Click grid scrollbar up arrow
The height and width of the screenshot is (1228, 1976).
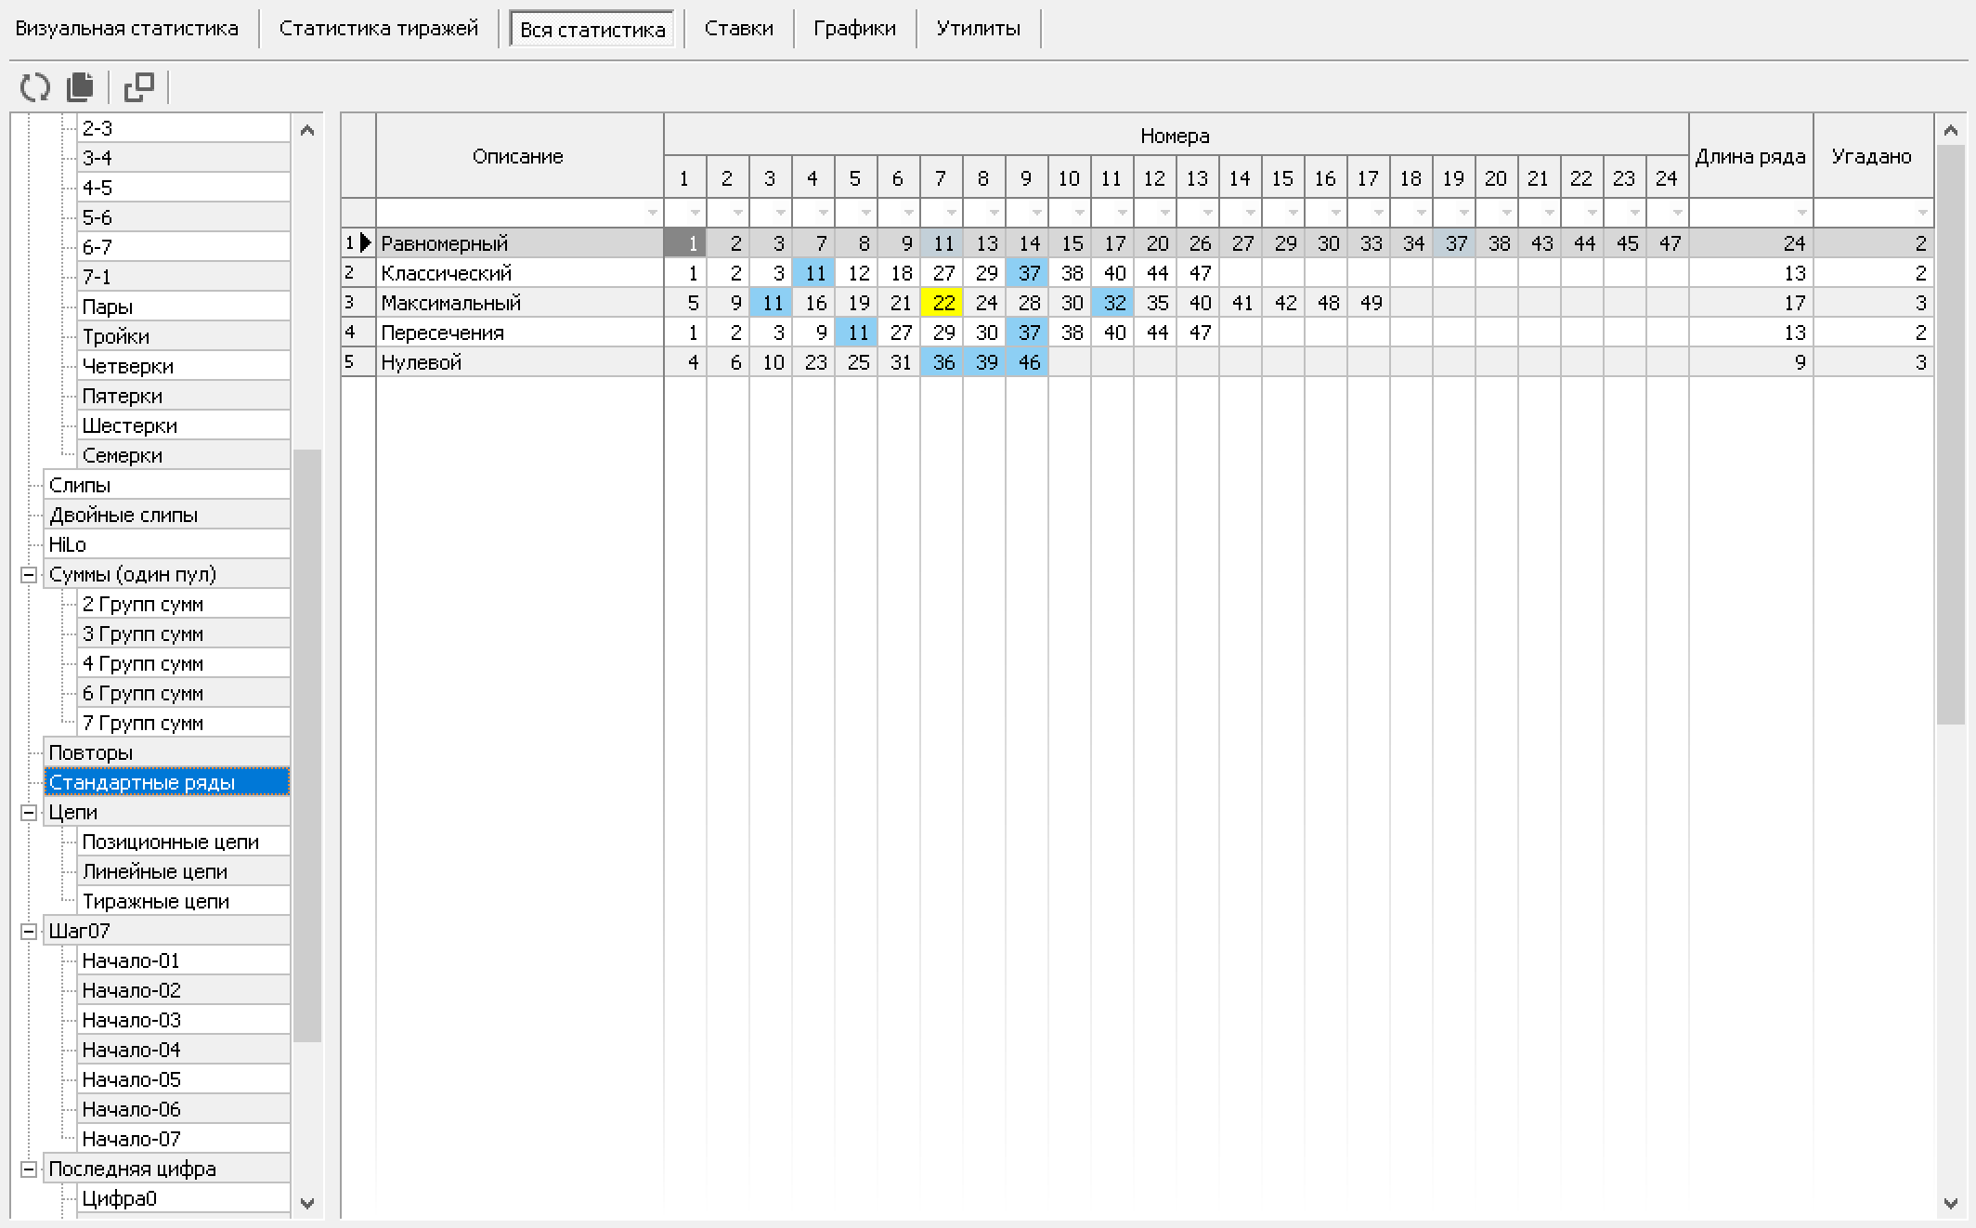1950,131
